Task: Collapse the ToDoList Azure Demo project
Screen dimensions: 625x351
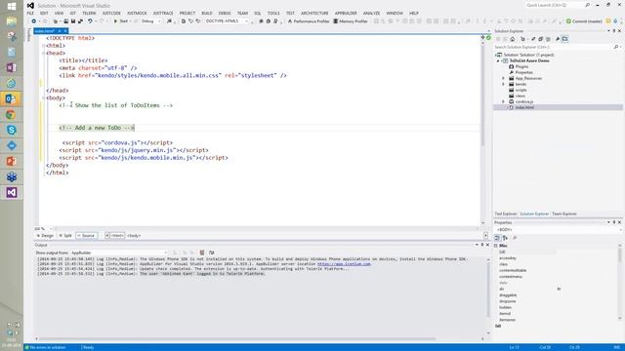Action: coord(498,60)
